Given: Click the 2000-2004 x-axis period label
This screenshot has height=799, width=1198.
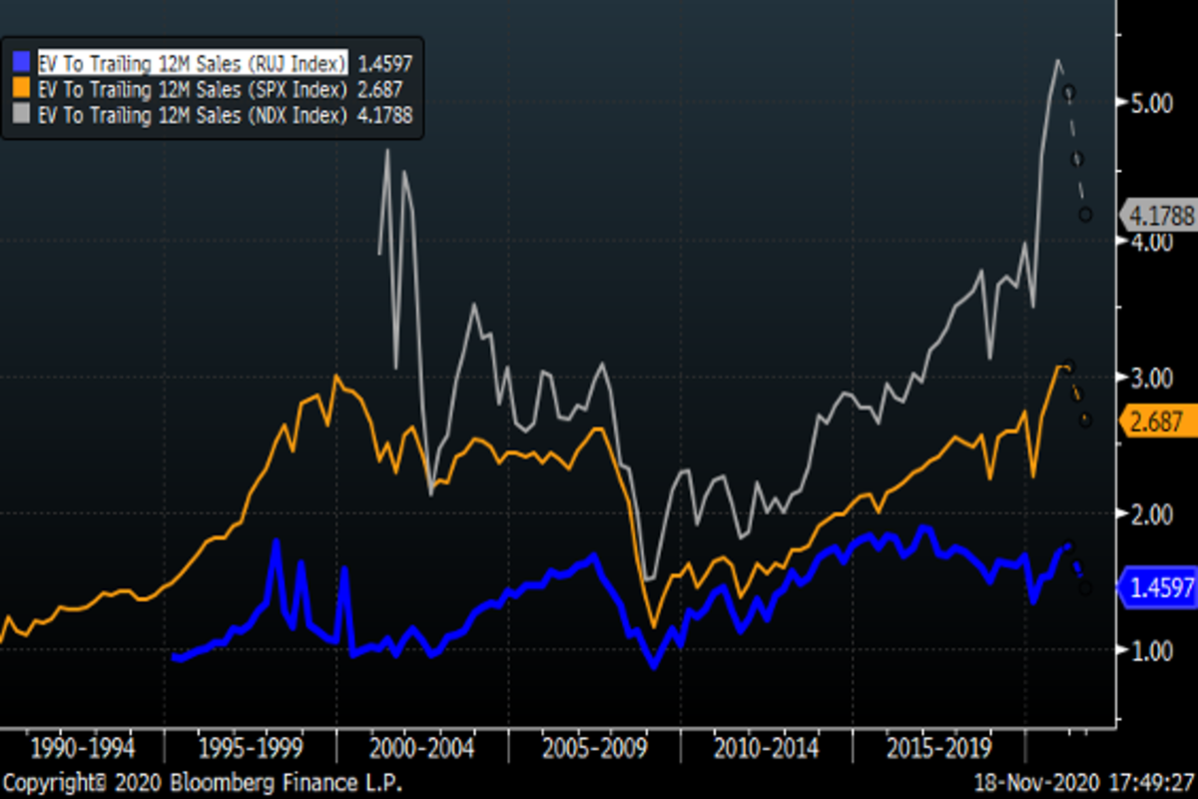Looking at the screenshot, I should pyautogui.click(x=422, y=748).
